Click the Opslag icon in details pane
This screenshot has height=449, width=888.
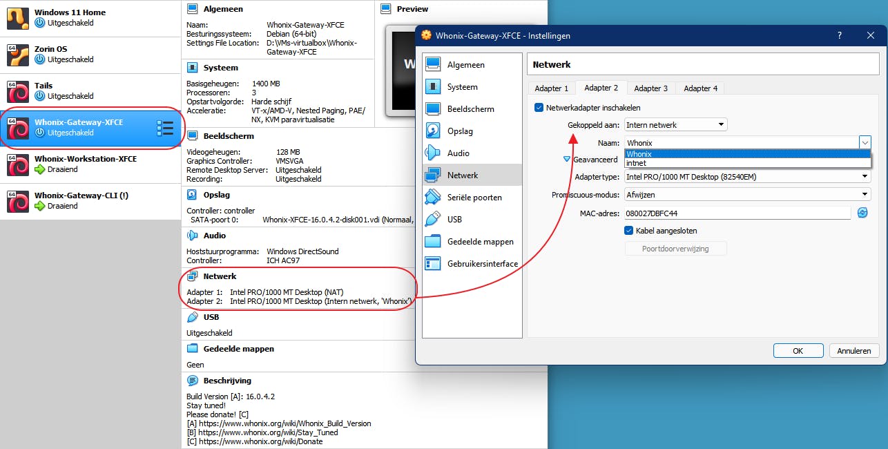coord(193,195)
